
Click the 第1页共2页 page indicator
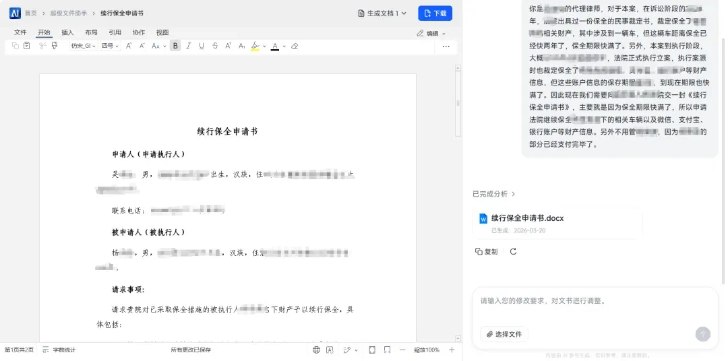19,350
